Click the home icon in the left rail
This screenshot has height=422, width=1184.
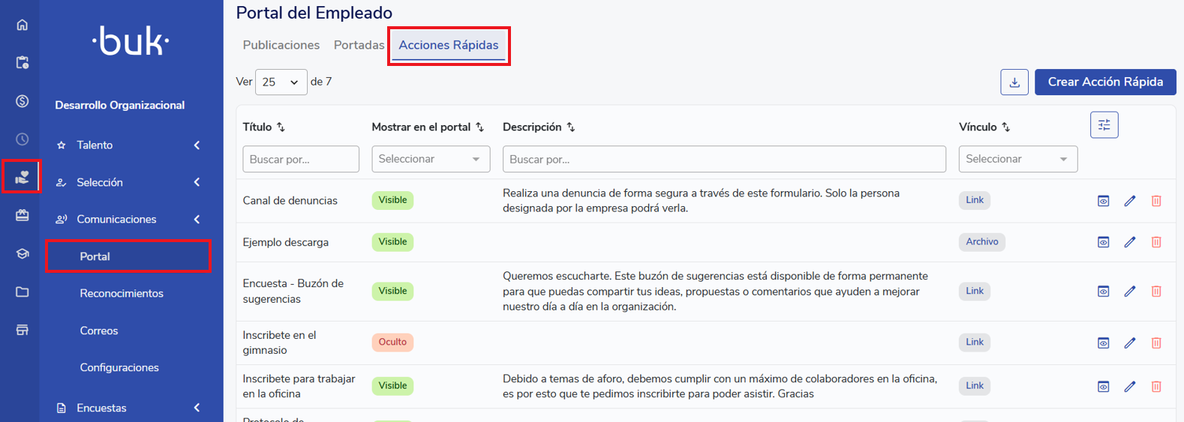click(22, 25)
